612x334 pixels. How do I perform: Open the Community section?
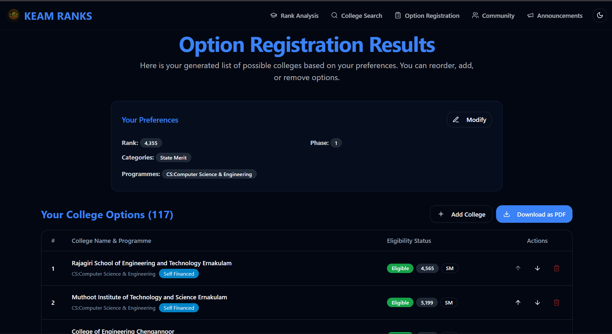point(498,15)
